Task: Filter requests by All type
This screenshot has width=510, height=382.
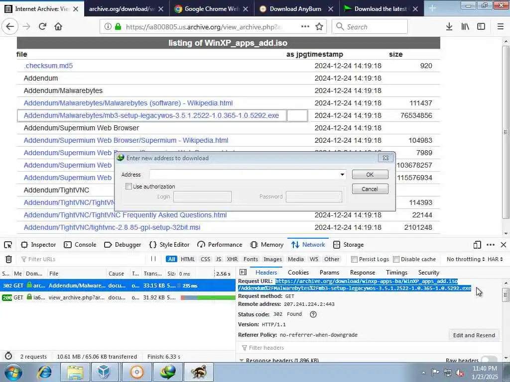Action: 171,259
